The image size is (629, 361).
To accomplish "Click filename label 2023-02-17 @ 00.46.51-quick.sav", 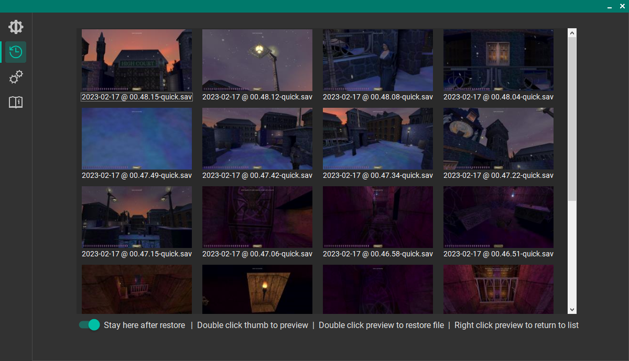I will 498,254.
